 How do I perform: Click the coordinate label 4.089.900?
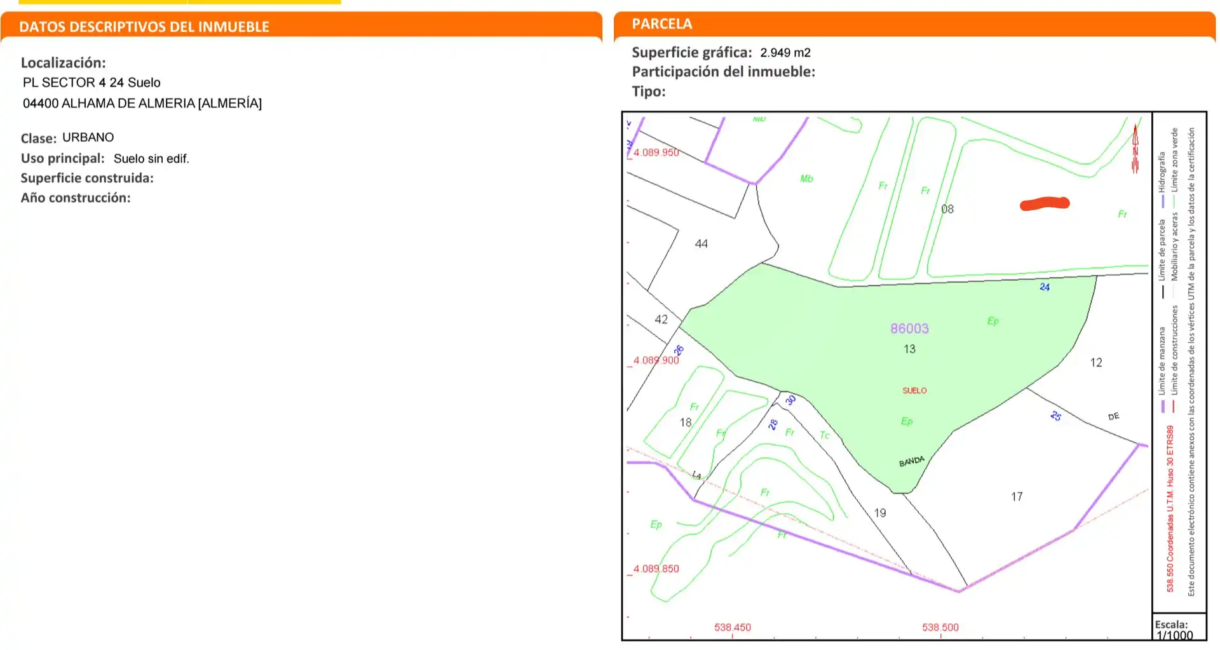pos(656,360)
